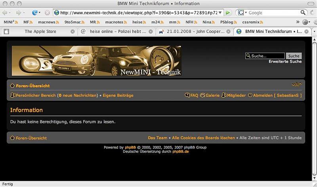317x187 pixels.
Task: Click Alle Cookies des Boards löschen
Action: 203,138
